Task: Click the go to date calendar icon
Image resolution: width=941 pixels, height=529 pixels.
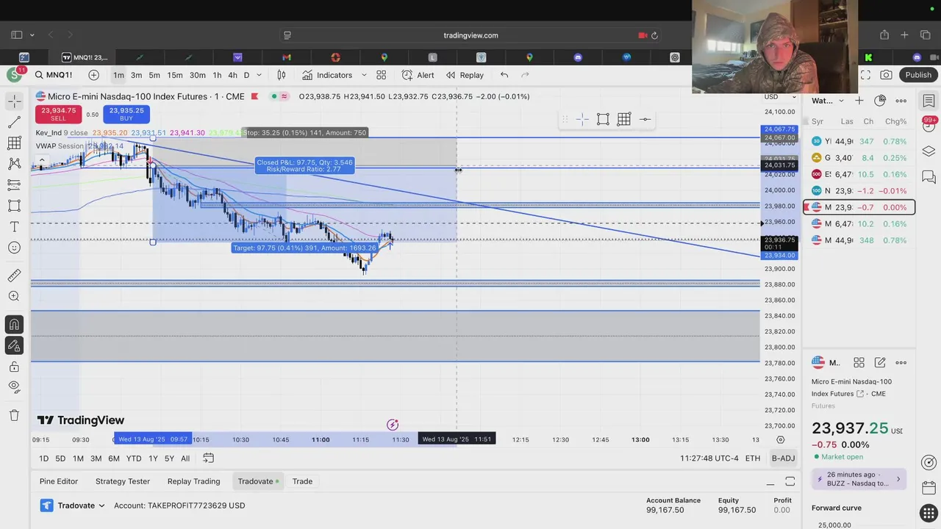Action: pyautogui.click(x=208, y=458)
